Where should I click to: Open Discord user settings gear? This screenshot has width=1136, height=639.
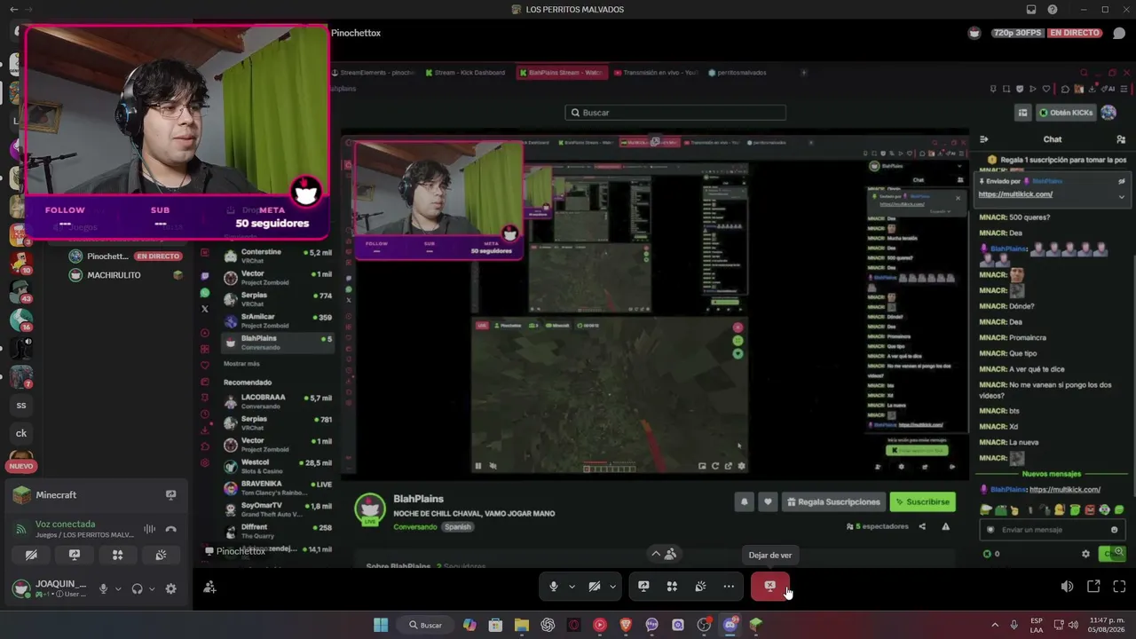point(170,588)
